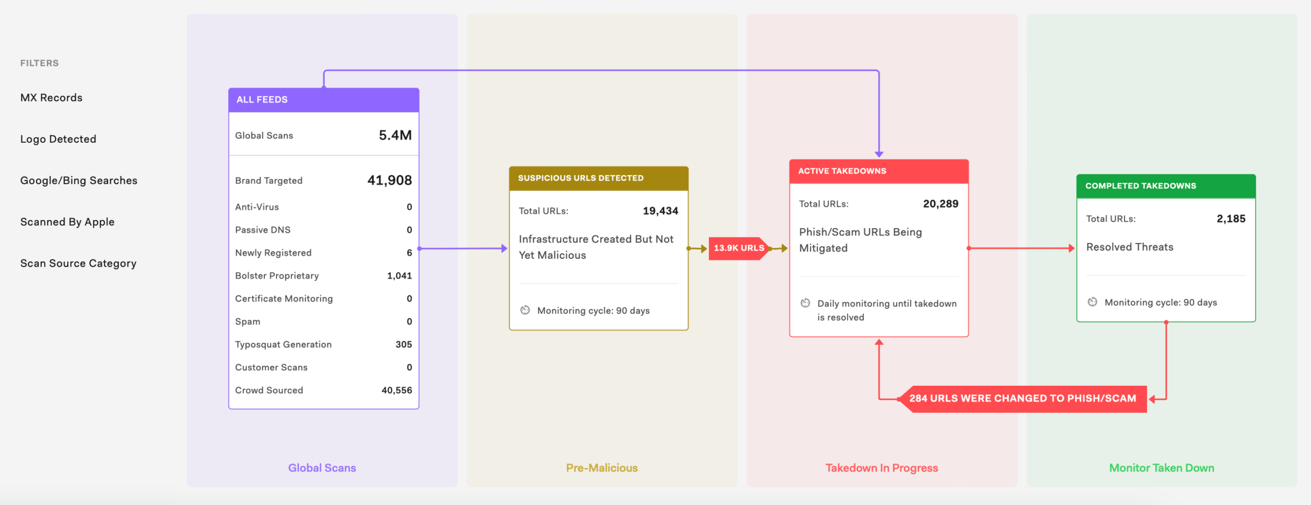The width and height of the screenshot is (1311, 505).
Task: Open the Scan Source Category filter
Action: 78,264
